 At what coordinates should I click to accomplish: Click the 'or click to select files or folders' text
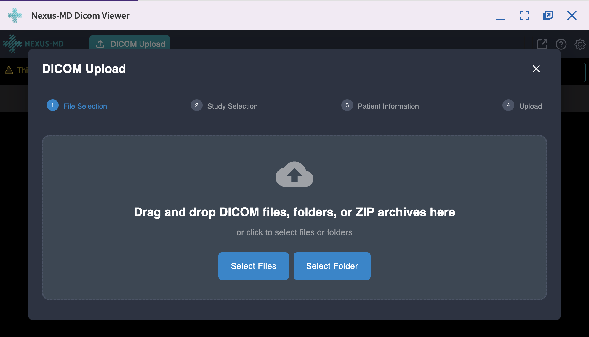294,232
